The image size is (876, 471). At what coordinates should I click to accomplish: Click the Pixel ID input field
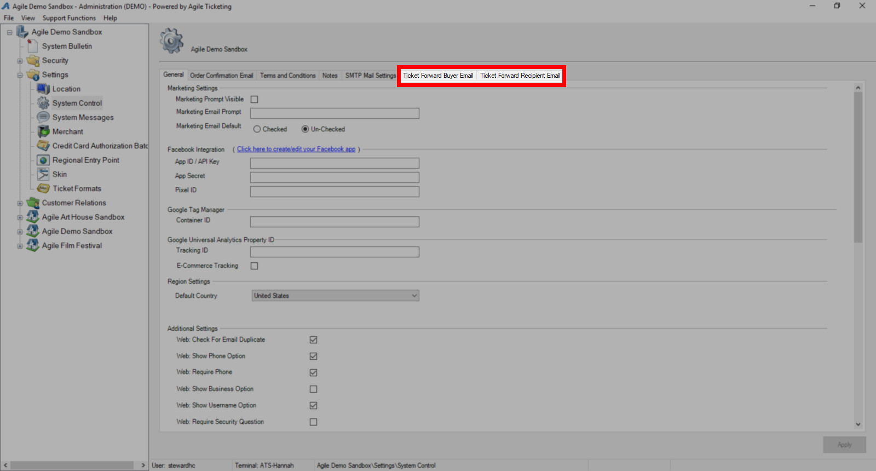(335, 192)
